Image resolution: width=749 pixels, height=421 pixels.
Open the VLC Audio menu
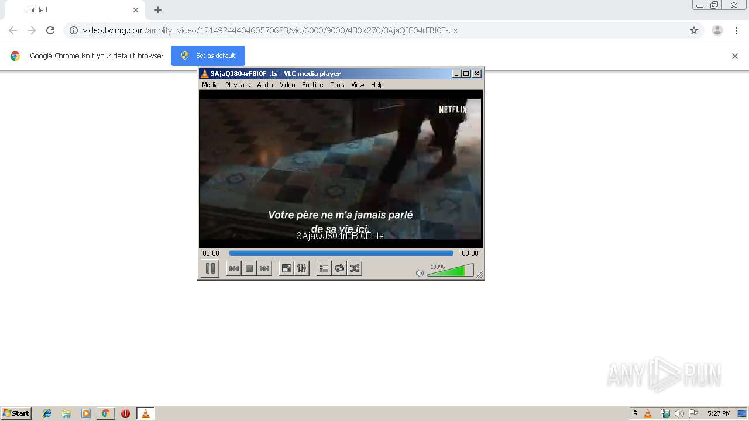(x=265, y=85)
